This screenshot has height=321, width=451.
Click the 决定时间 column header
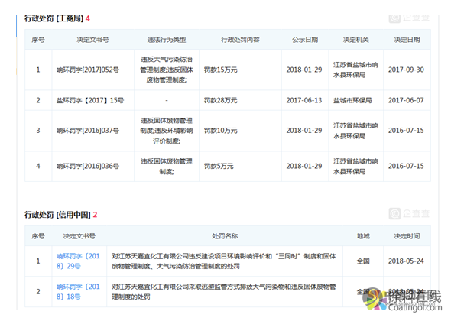tap(407, 236)
